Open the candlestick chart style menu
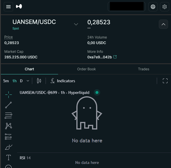171x168 pixels. [x=39, y=81]
